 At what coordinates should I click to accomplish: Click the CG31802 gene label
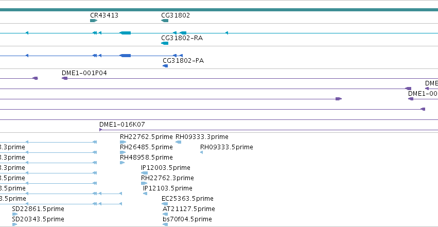[176, 15]
